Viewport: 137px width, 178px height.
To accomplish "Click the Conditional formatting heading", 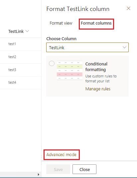I will [96, 67].
